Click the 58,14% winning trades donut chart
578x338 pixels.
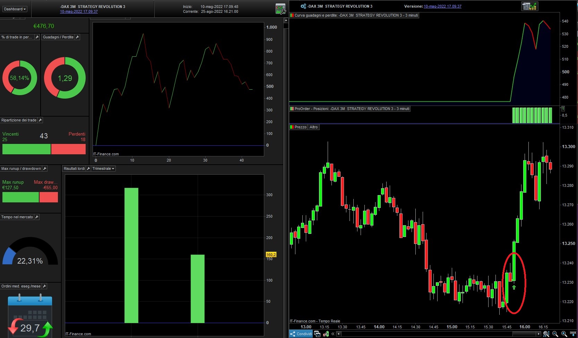pos(20,78)
